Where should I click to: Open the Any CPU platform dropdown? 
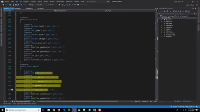tap(42, 5)
